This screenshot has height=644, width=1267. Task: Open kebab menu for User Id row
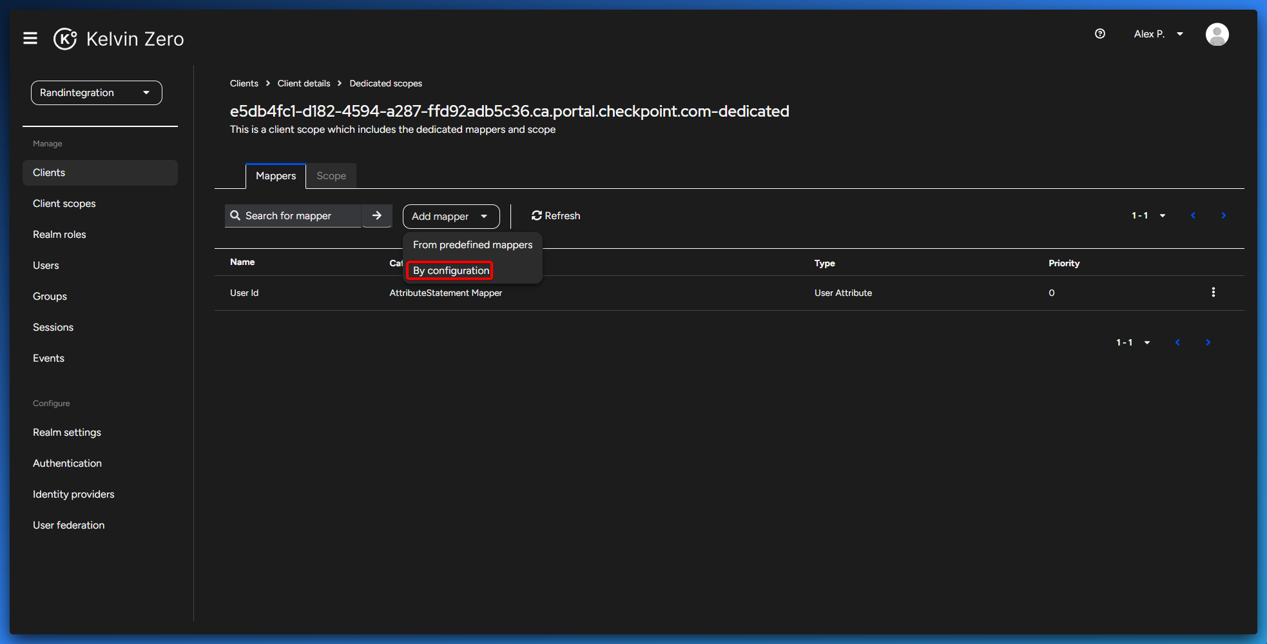tap(1213, 292)
